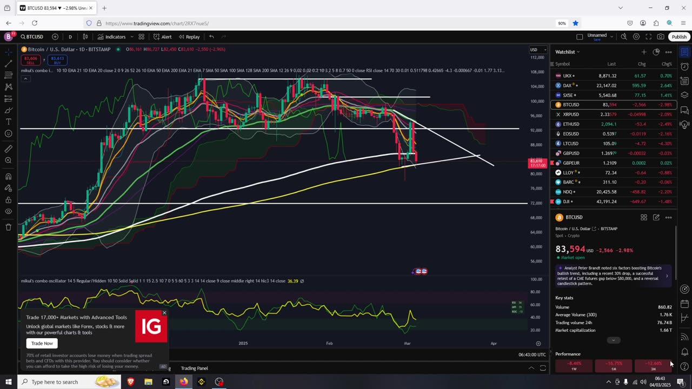
Task: Select the text annotation tool
Action: [x=8, y=122]
